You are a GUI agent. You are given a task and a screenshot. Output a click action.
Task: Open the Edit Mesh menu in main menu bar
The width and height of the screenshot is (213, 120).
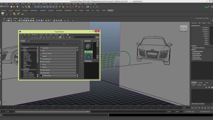coord(45,4)
